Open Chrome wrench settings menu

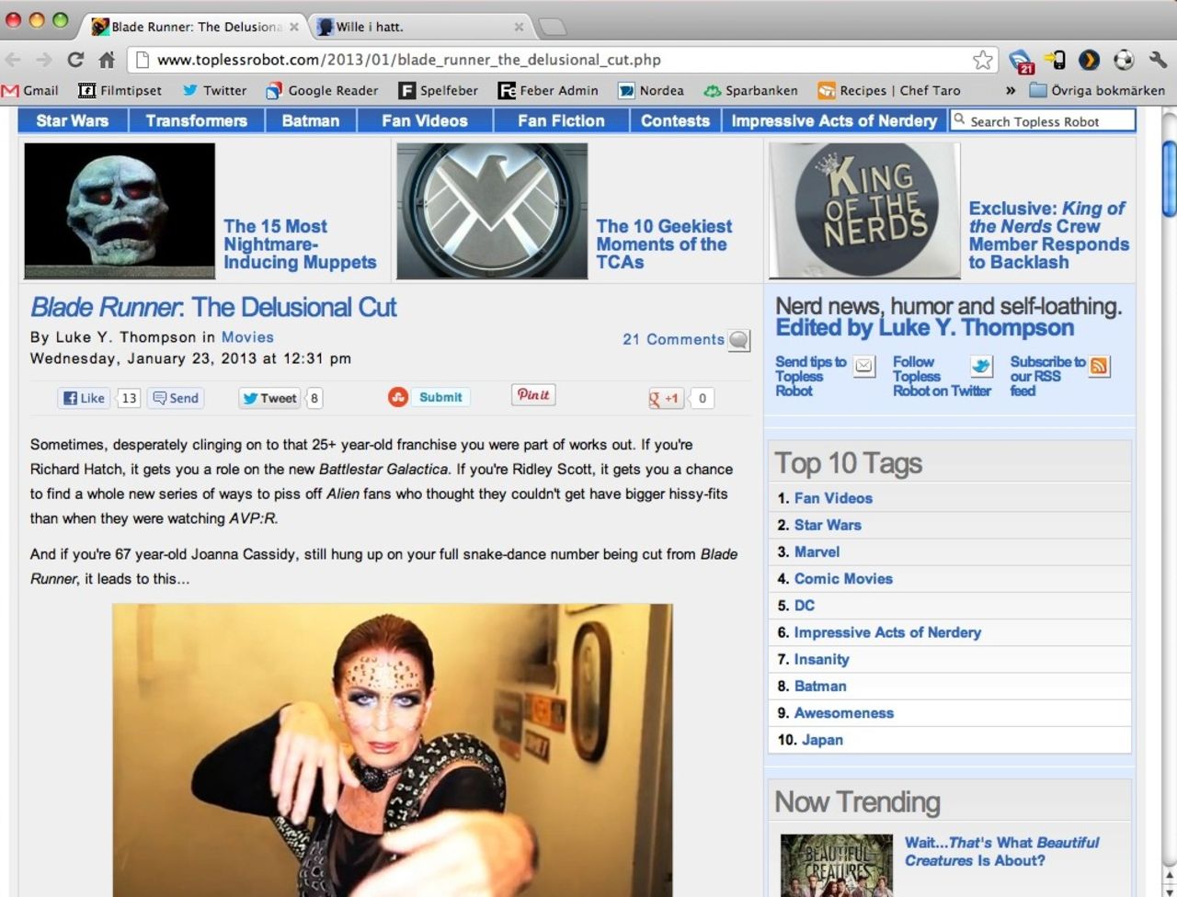tap(1158, 60)
